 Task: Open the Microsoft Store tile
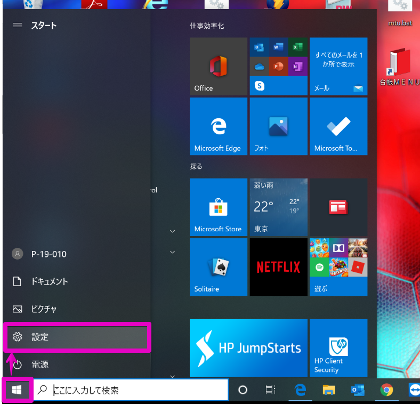(219, 207)
